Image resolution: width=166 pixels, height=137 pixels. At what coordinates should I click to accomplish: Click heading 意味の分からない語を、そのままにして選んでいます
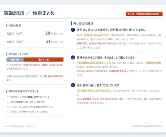[x=106, y=58]
